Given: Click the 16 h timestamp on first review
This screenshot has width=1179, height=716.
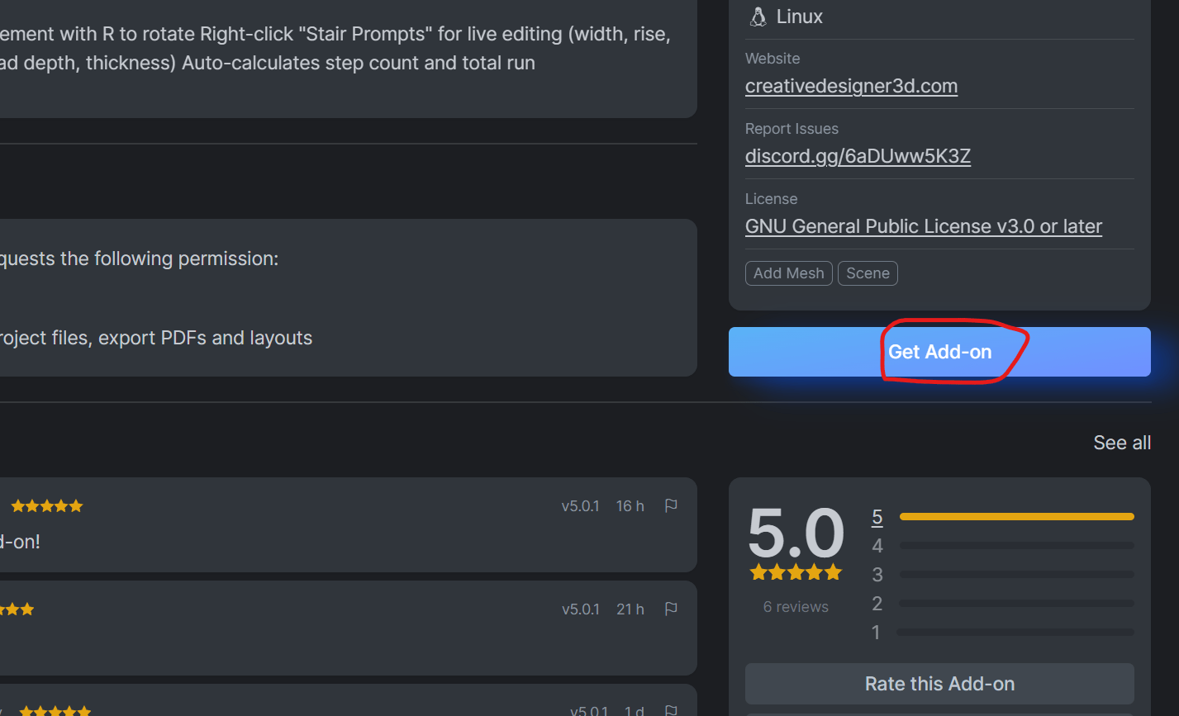Looking at the screenshot, I should [x=630, y=506].
